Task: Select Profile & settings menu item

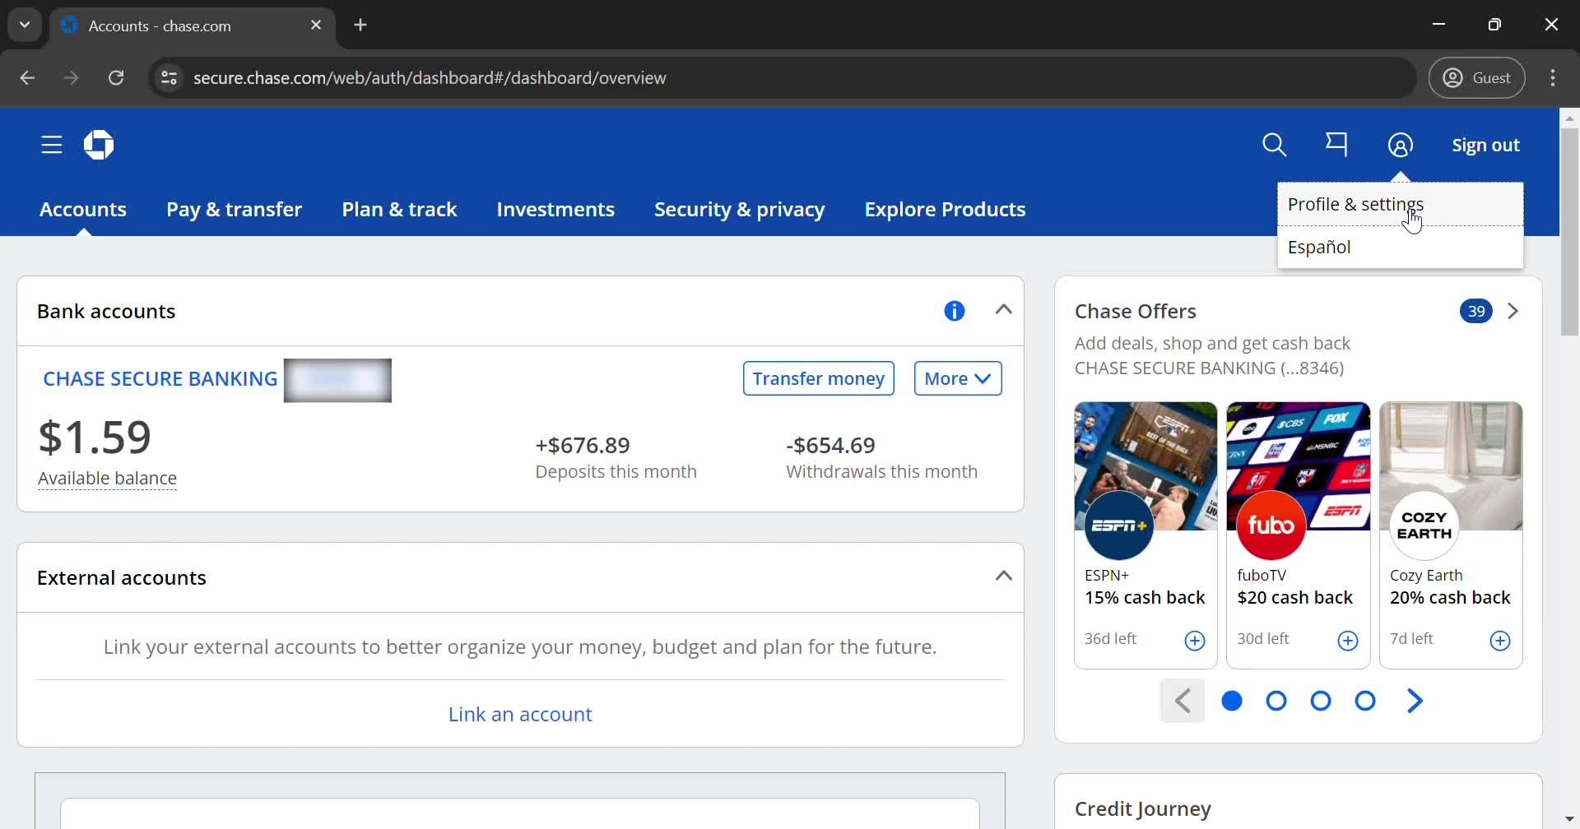Action: (1355, 204)
